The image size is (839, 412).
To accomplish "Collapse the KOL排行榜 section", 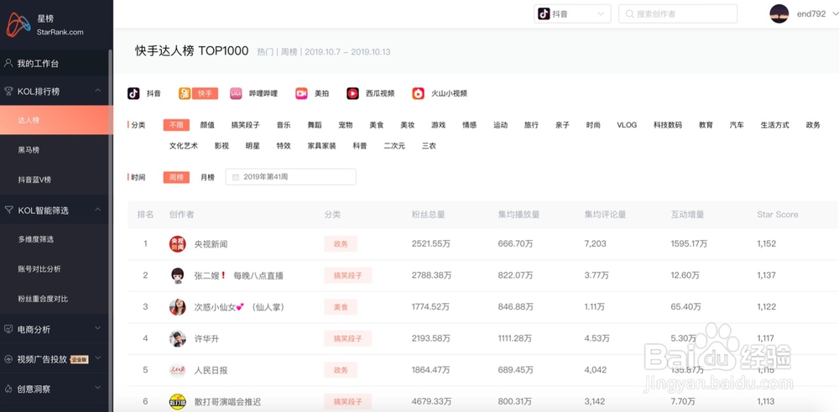I will (x=98, y=91).
